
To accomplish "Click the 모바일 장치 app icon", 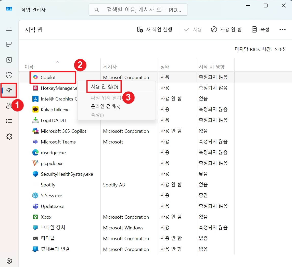I will pyautogui.click(x=35, y=228).
